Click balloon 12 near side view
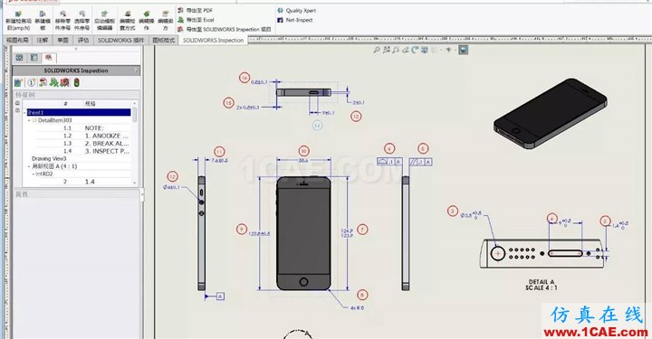Viewport: 652px width, 339px height. 172,176
